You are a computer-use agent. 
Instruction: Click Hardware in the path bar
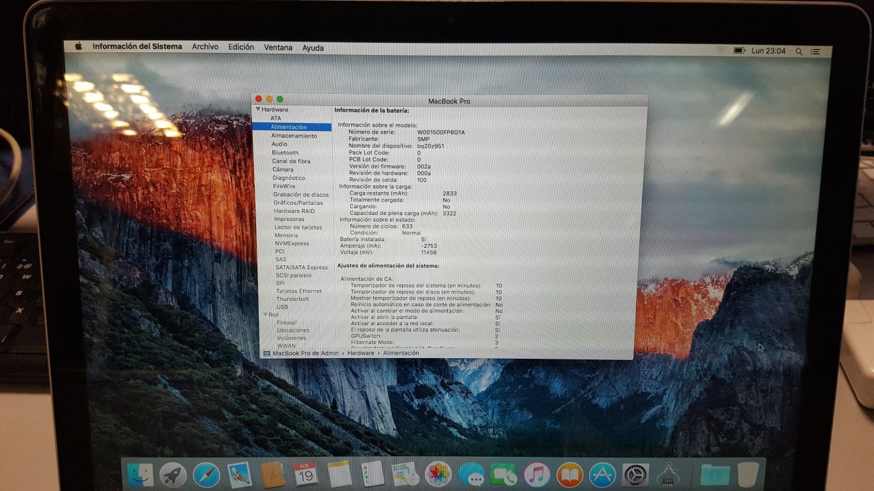pyautogui.click(x=360, y=353)
